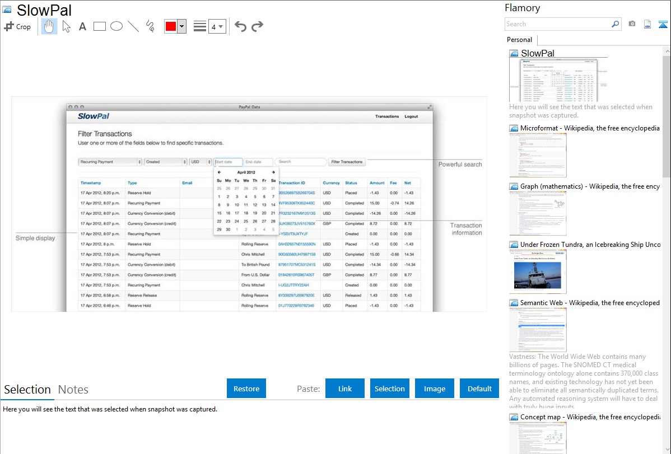Viewport: 671px width, 454px height.
Task: Click the Default paste button
Action: pyautogui.click(x=479, y=389)
